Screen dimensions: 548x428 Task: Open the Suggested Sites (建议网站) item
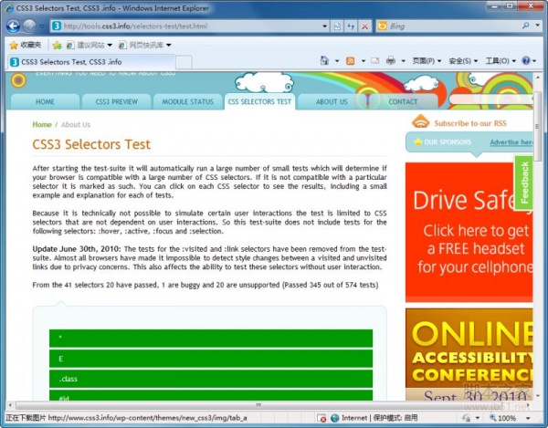90,45
